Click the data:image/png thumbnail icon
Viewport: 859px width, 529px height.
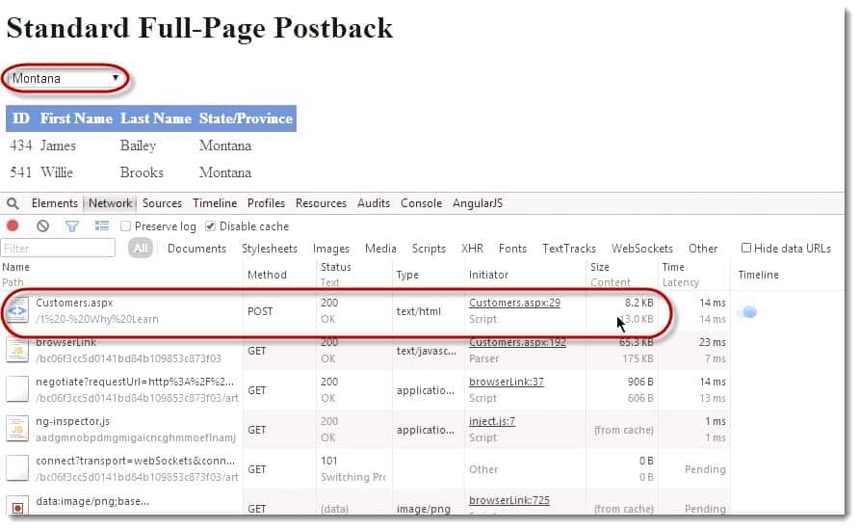pos(17,507)
